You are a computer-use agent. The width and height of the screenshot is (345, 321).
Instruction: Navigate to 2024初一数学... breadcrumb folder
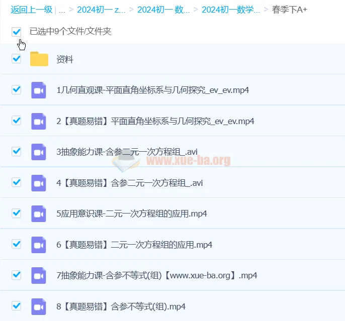tap(231, 9)
